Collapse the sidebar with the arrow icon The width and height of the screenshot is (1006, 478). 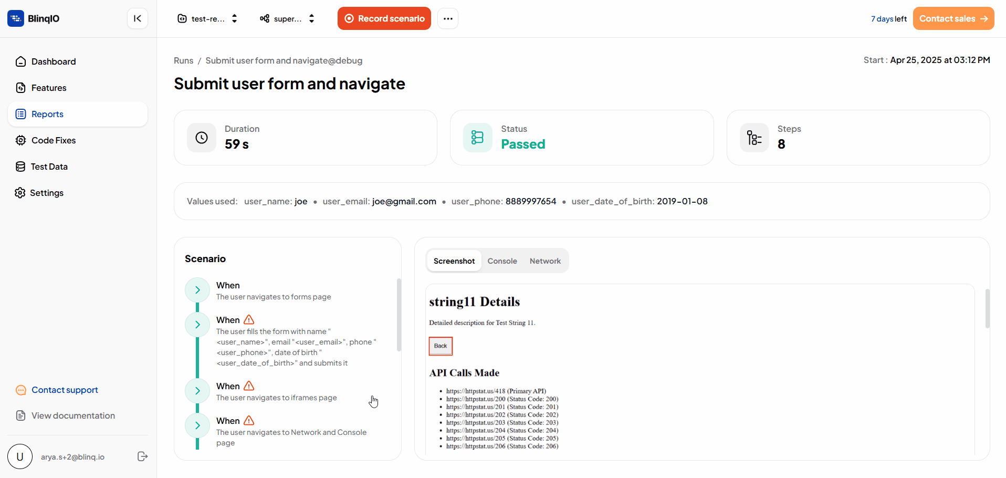(x=138, y=18)
